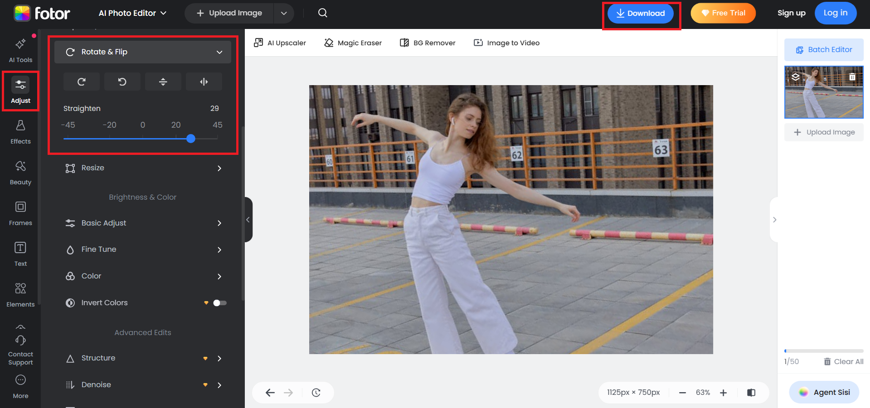The width and height of the screenshot is (870, 408).
Task: Open the AI Photo Editor dropdown
Action: [x=132, y=13]
